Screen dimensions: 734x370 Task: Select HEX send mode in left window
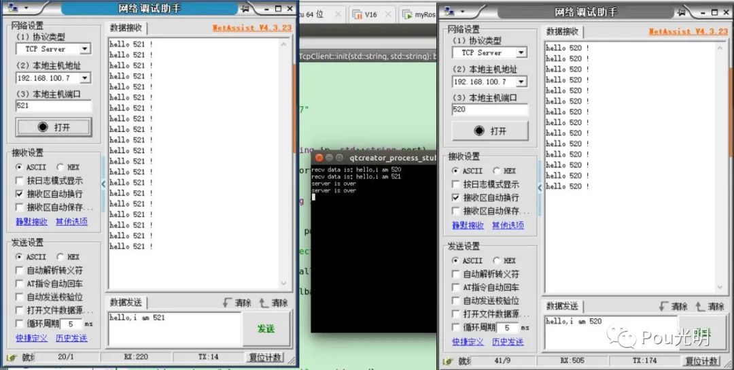click(x=60, y=256)
